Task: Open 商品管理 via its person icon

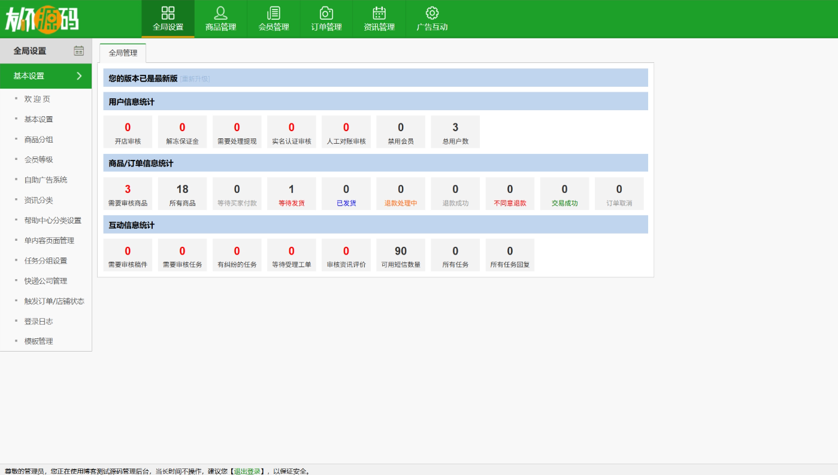Action: pos(220,13)
